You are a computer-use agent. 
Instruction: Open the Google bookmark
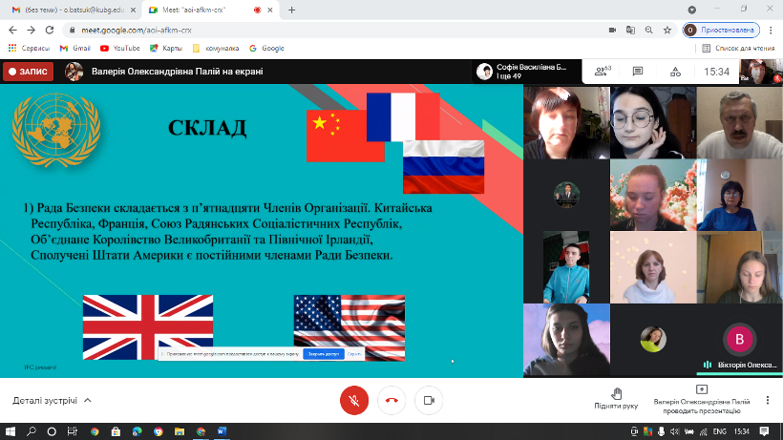click(266, 49)
